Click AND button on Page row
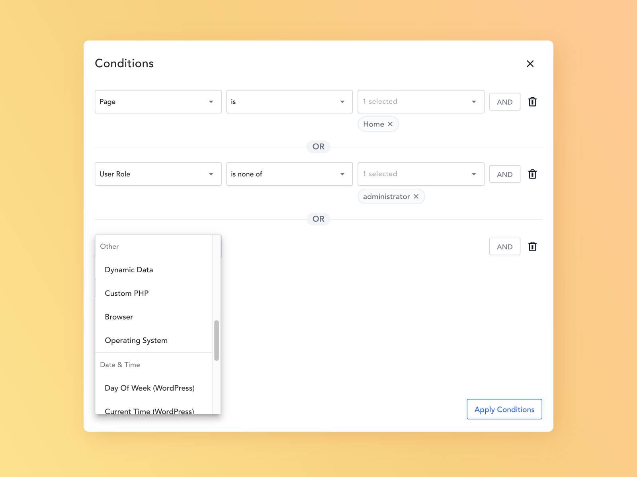 [x=504, y=102]
